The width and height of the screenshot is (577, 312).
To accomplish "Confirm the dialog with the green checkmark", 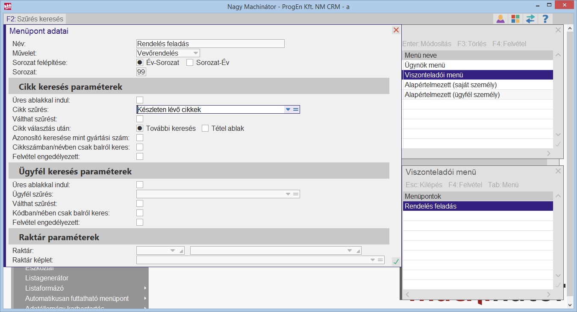I will tap(396, 261).
